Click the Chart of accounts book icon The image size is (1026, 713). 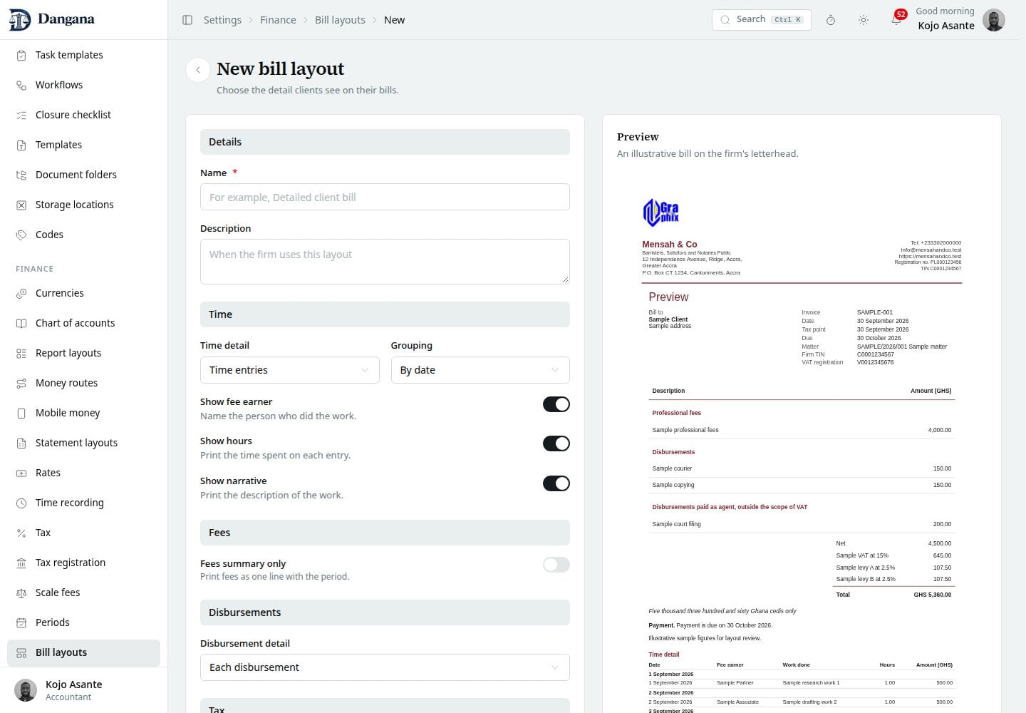21,323
